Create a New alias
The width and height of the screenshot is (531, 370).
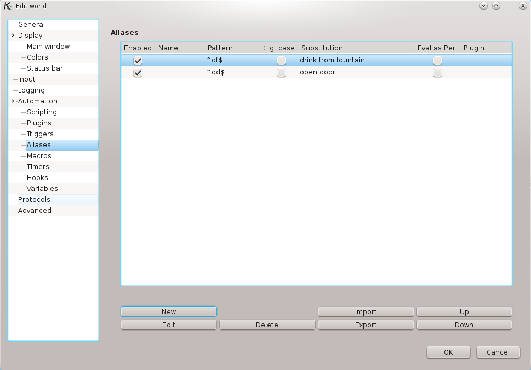pos(168,311)
